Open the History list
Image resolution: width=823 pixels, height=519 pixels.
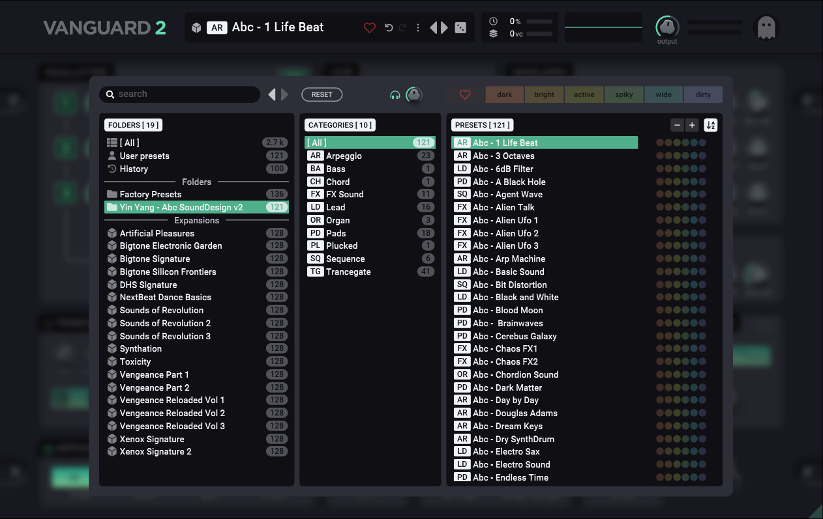pyautogui.click(x=196, y=169)
